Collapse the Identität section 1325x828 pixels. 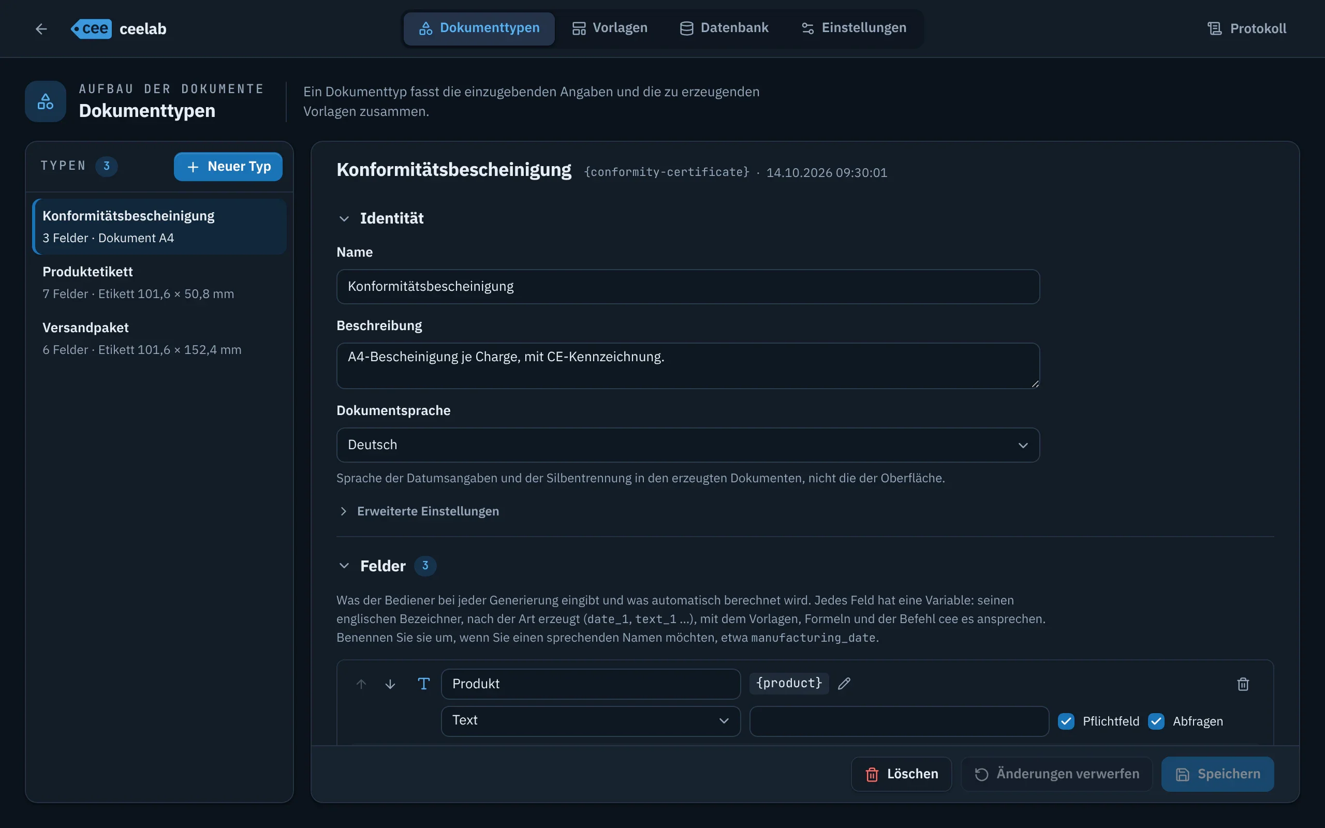[344, 218]
